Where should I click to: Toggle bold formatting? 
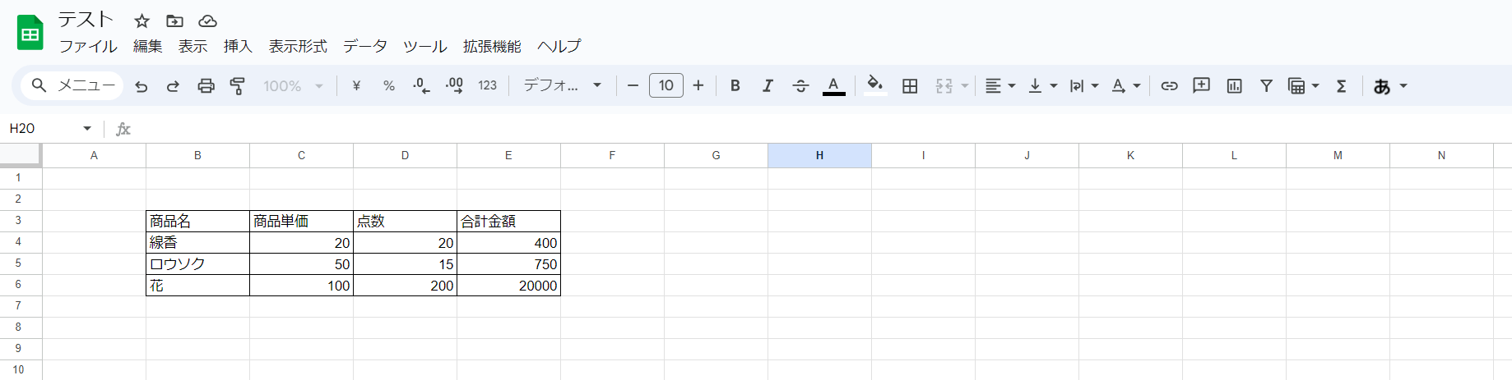[735, 86]
